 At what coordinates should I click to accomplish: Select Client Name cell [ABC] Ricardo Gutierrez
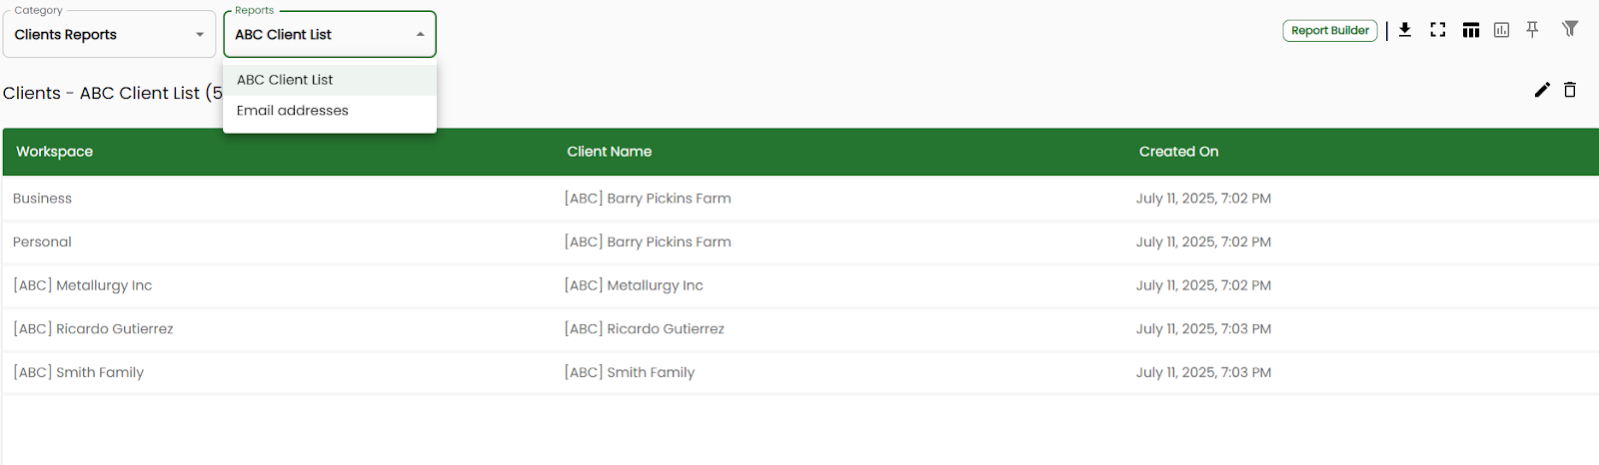tap(644, 329)
